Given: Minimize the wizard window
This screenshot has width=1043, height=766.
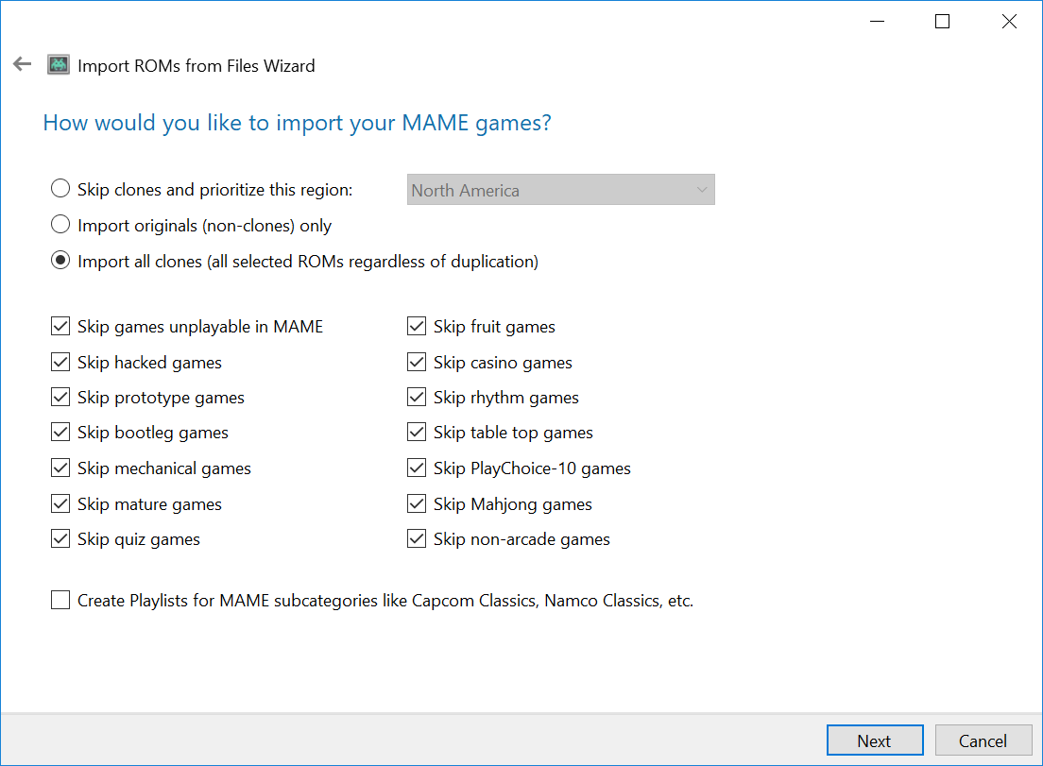Looking at the screenshot, I should click(878, 22).
